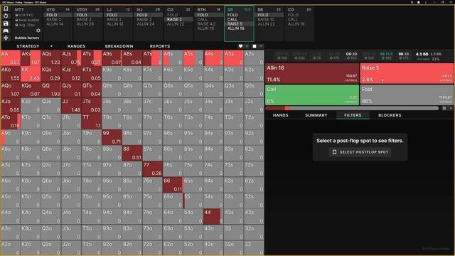The height and width of the screenshot is (256, 455).
Task: Click the white square icon above matrix
Action: 255,46
